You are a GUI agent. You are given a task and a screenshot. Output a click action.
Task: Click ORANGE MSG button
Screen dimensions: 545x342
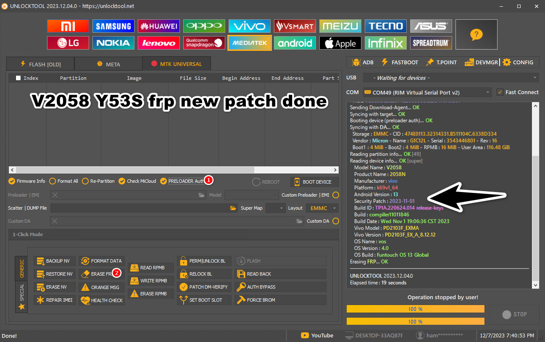pyautogui.click(x=102, y=287)
